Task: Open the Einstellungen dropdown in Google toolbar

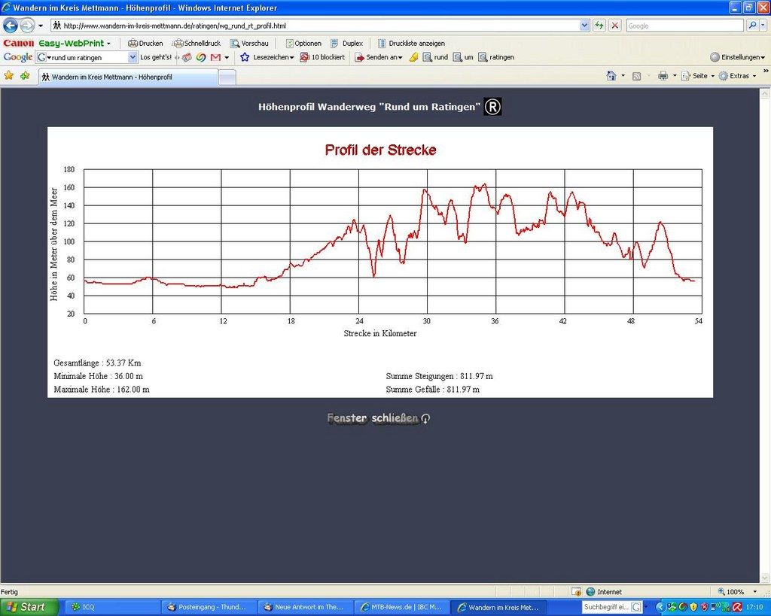Action: pyautogui.click(x=738, y=57)
